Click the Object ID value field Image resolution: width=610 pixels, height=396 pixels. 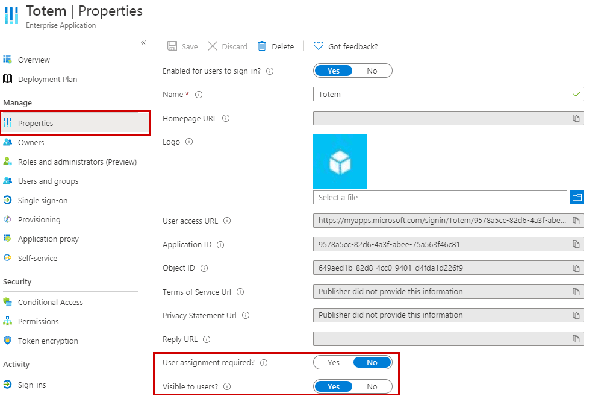[448, 268]
